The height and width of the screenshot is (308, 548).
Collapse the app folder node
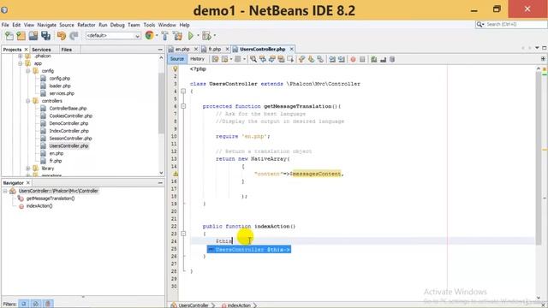pos(21,63)
